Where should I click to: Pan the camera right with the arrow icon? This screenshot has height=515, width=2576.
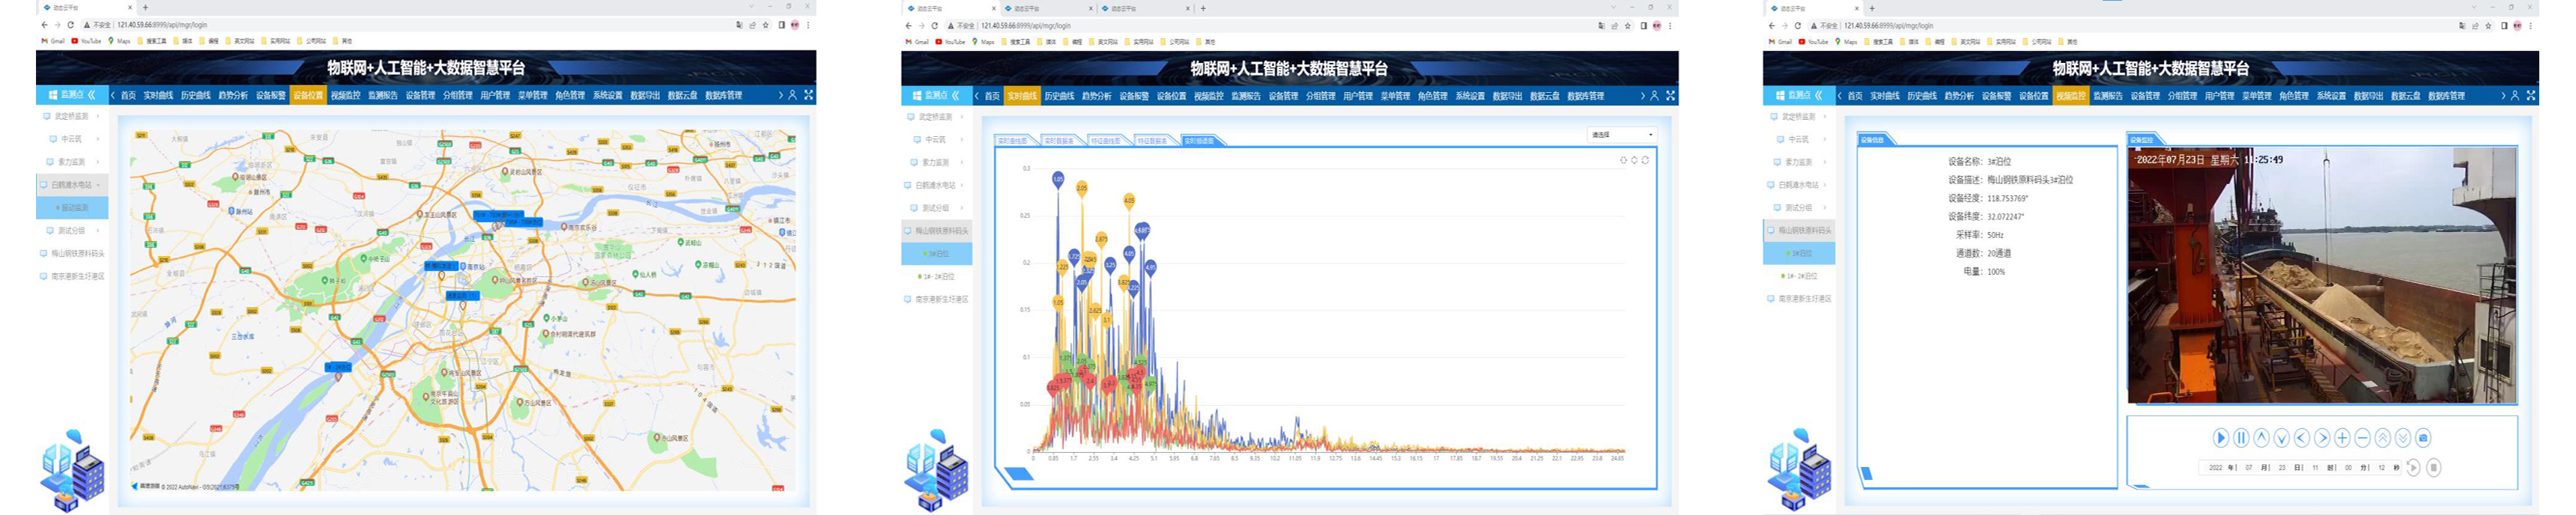(2322, 438)
